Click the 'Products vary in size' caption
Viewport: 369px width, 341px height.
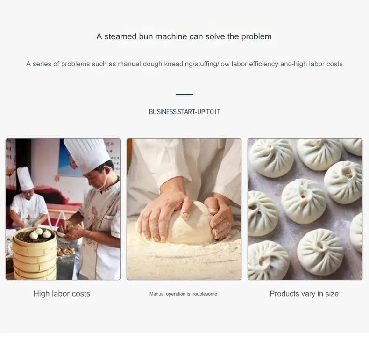pyautogui.click(x=304, y=294)
